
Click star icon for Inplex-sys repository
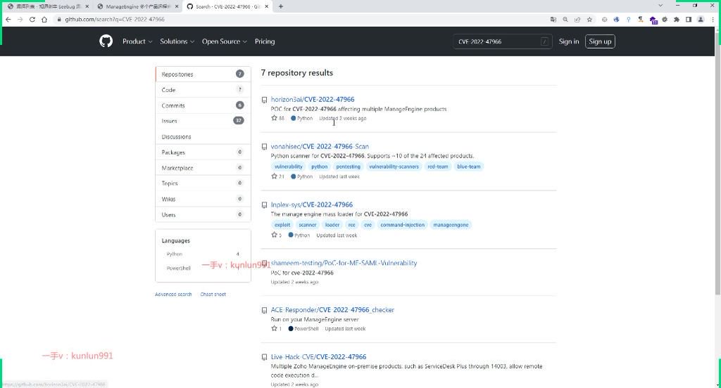point(274,235)
